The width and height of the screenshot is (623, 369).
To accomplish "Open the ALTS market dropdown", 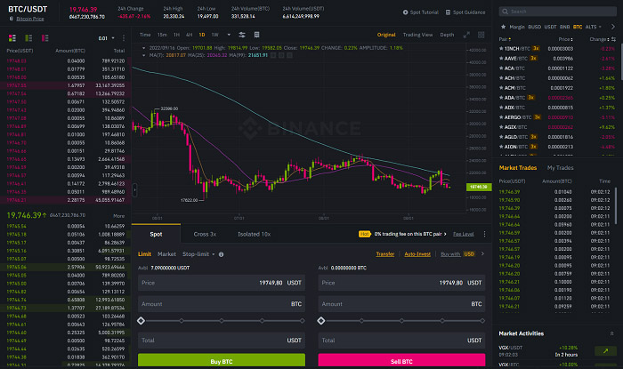I will [593, 27].
